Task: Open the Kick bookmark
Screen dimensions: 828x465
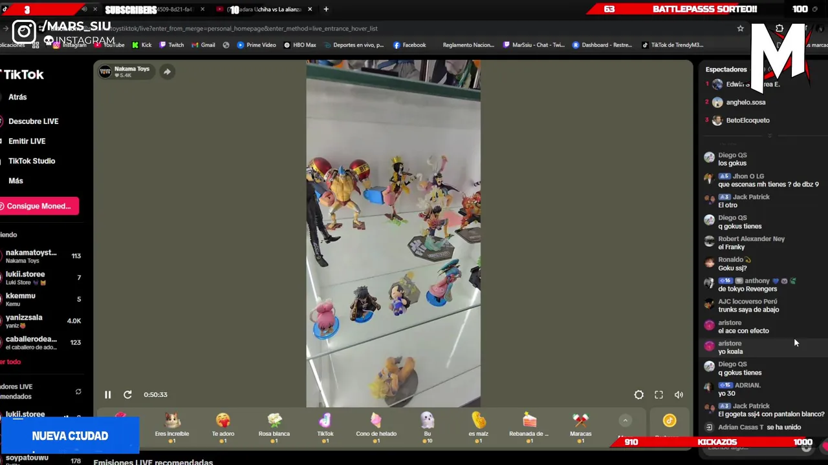Action: (142, 45)
